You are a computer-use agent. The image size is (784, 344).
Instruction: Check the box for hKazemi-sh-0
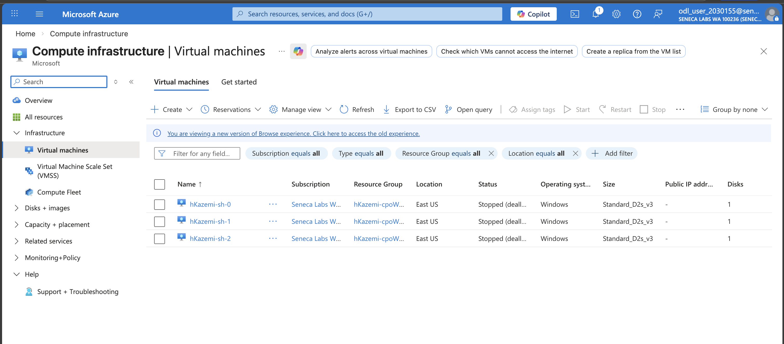pyautogui.click(x=160, y=204)
